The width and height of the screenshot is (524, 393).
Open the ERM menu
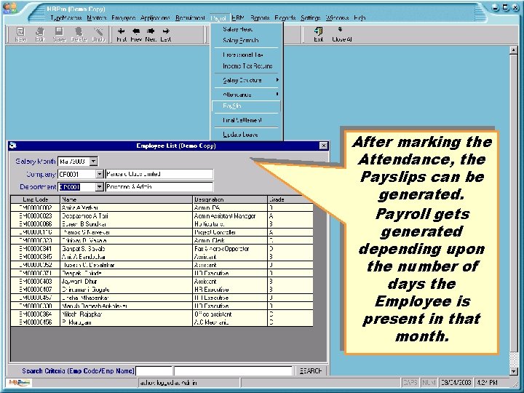pyautogui.click(x=237, y=17)
